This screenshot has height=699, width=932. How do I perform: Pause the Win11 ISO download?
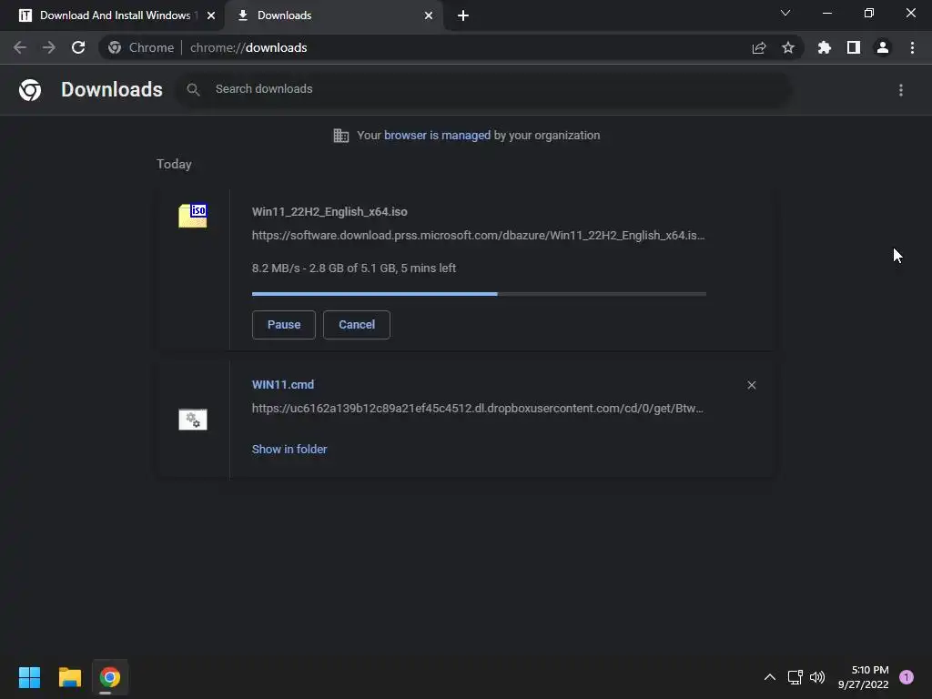tap(284, 325)
